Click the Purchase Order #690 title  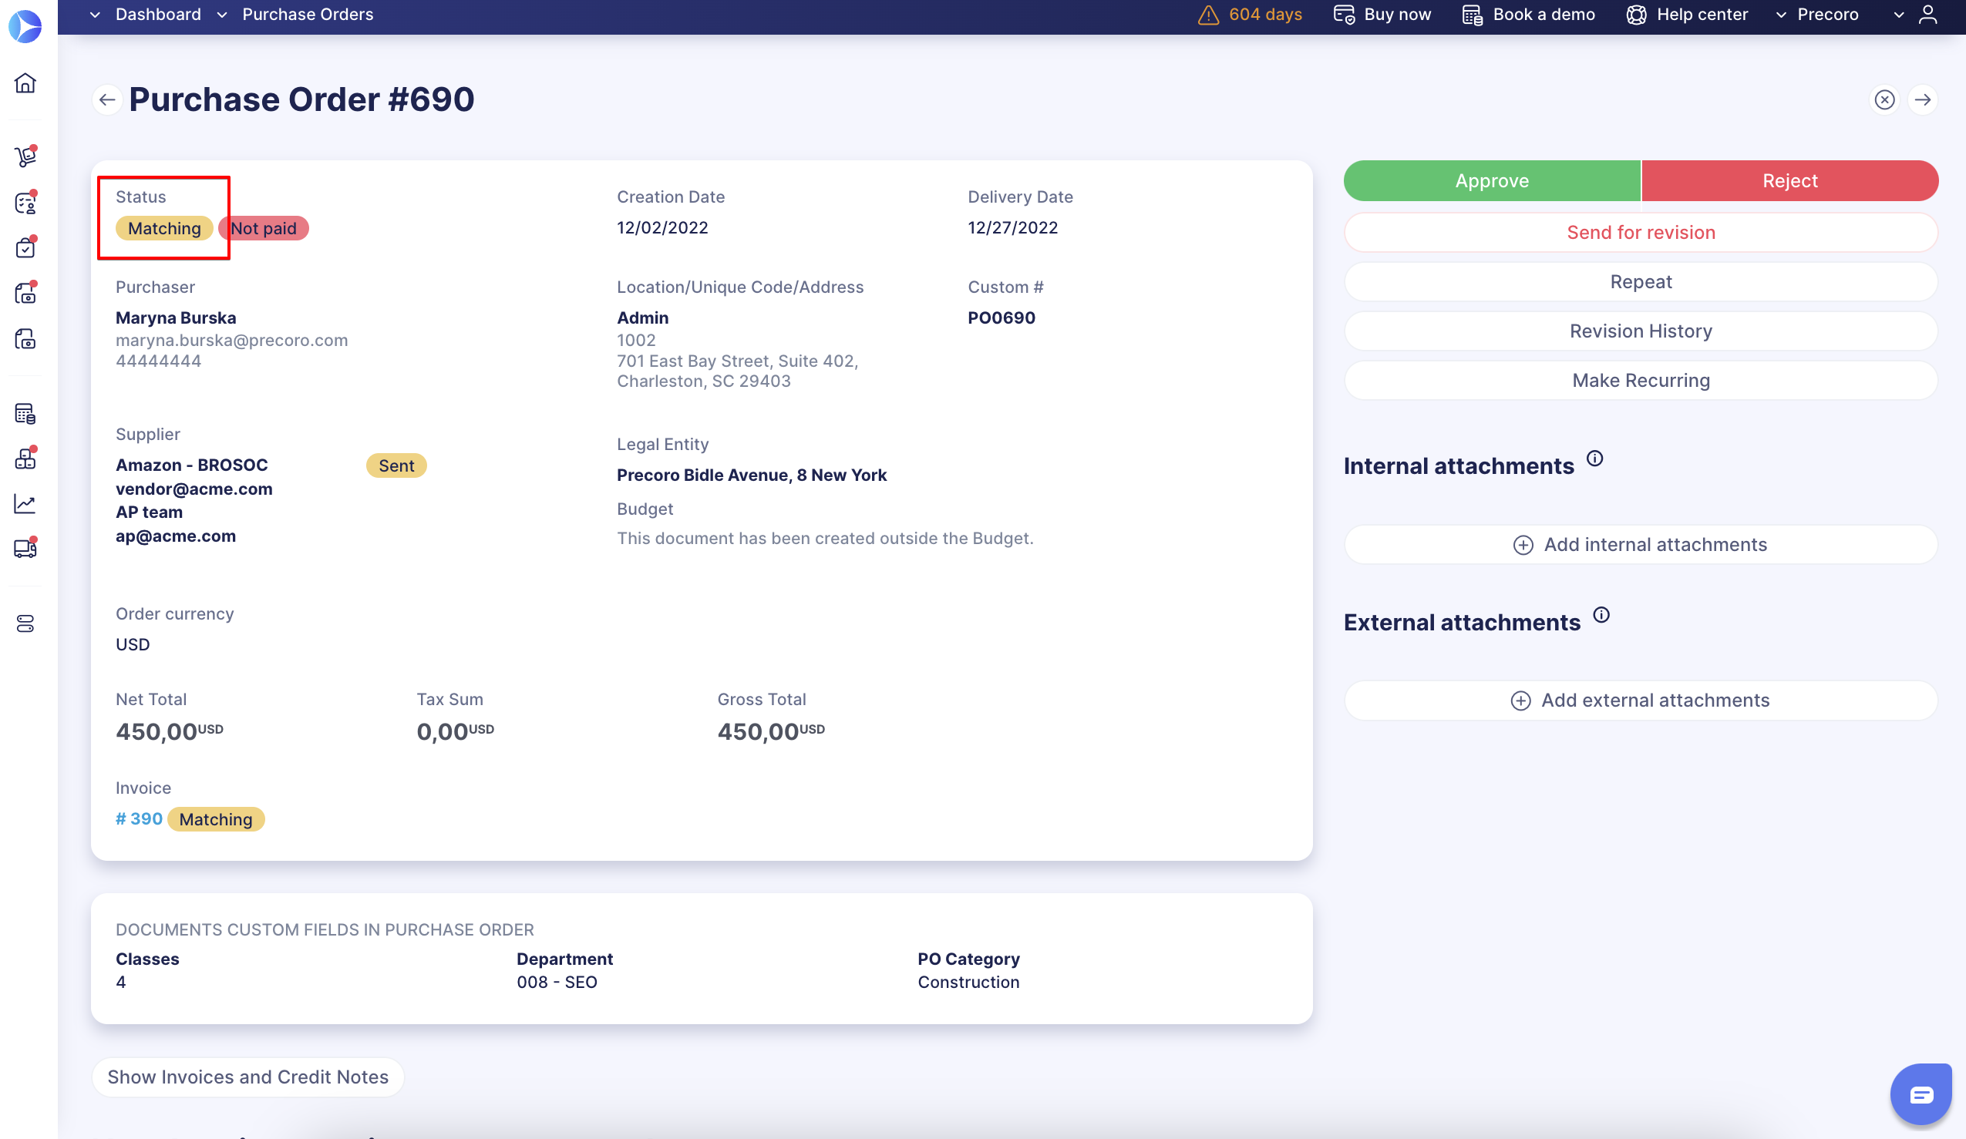[x=301, y=99]
